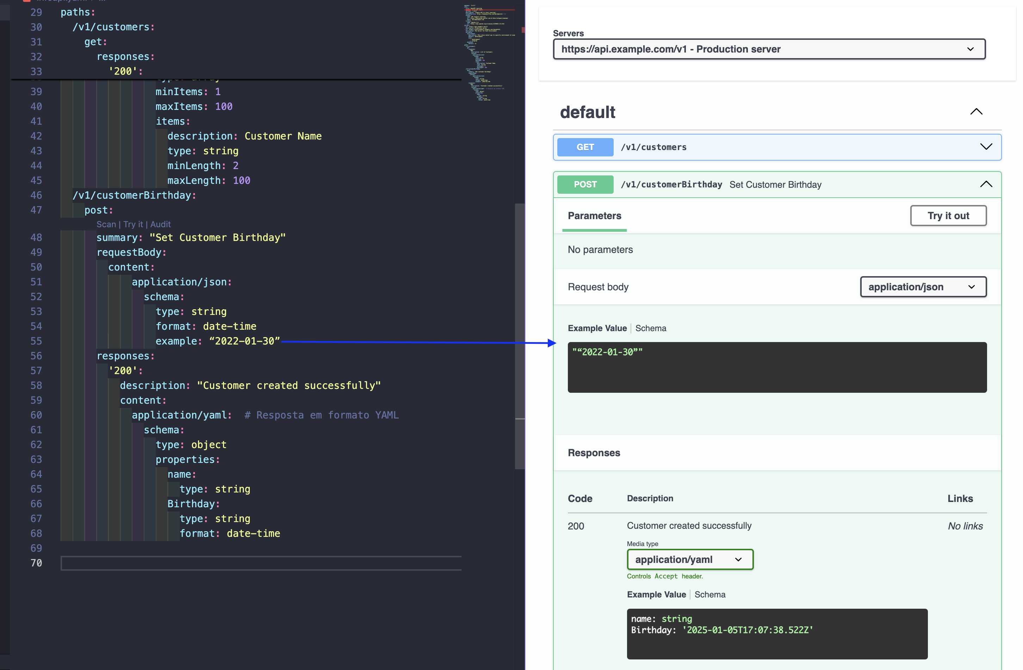This screenshot has height=670, width=1023.
Task: Switch to request body Schema tab
Action: pos(650,328)
